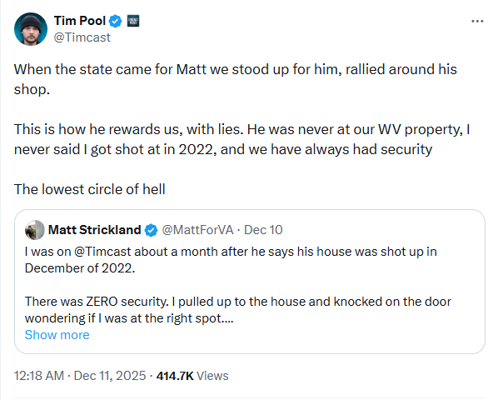Open the @MattForVA handle
This screenshot has height=400, width=498.
coord(197,230)
